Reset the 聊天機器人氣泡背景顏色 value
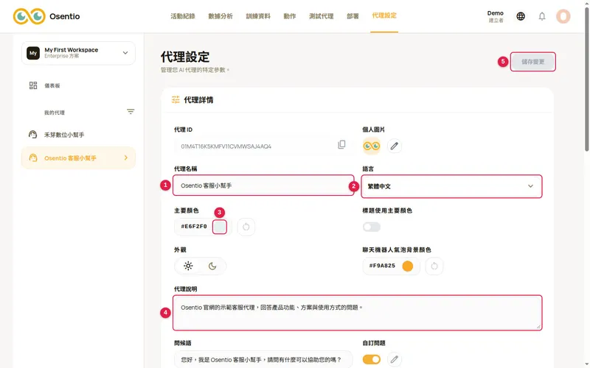This screenshot has height=368, width=590. point(434,266)
